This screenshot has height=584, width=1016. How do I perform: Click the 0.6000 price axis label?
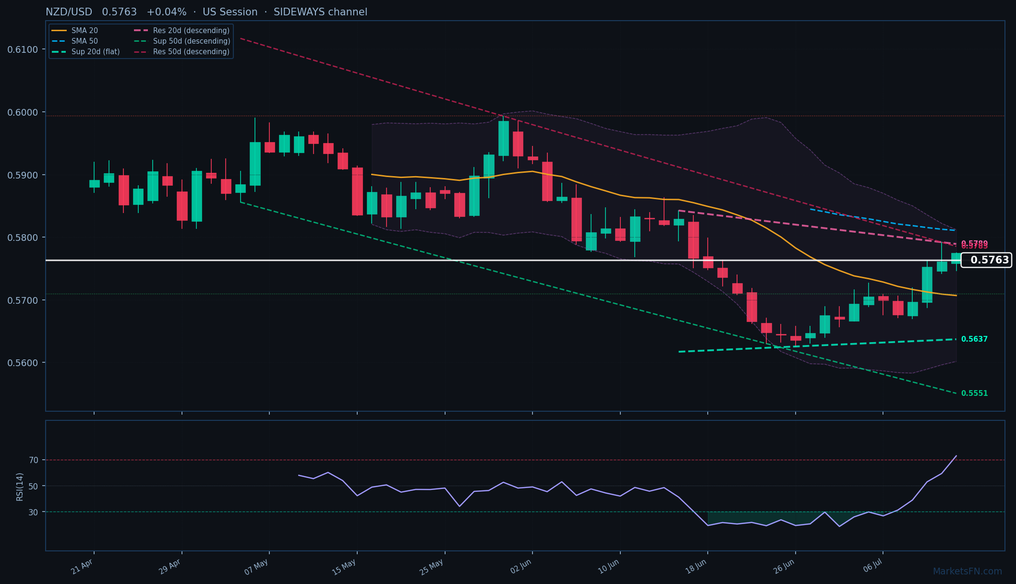click(23, 112)
